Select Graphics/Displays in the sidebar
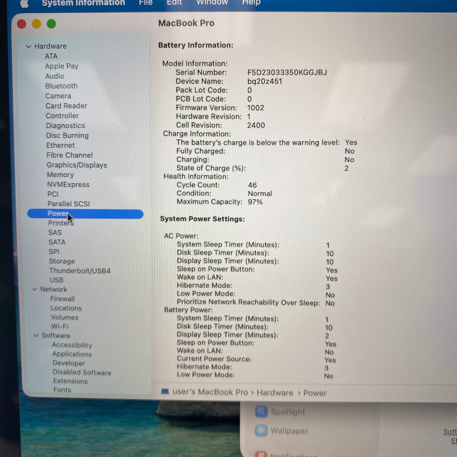This screenshot has height=457, width=457. 77,165
